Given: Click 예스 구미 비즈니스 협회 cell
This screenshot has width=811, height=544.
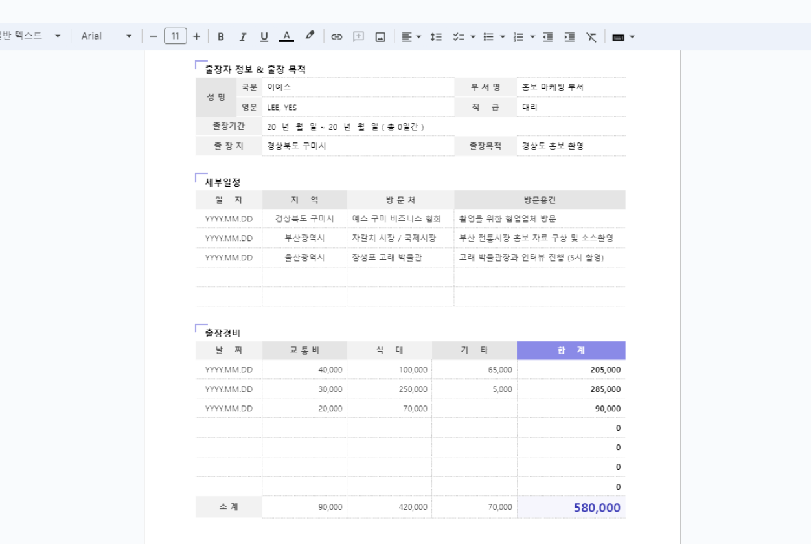Looking at the screenshot, I should [400, 218].
